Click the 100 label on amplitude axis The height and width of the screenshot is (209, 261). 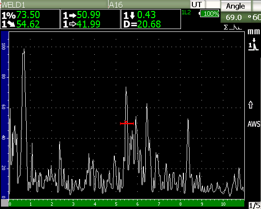[4, 47]
